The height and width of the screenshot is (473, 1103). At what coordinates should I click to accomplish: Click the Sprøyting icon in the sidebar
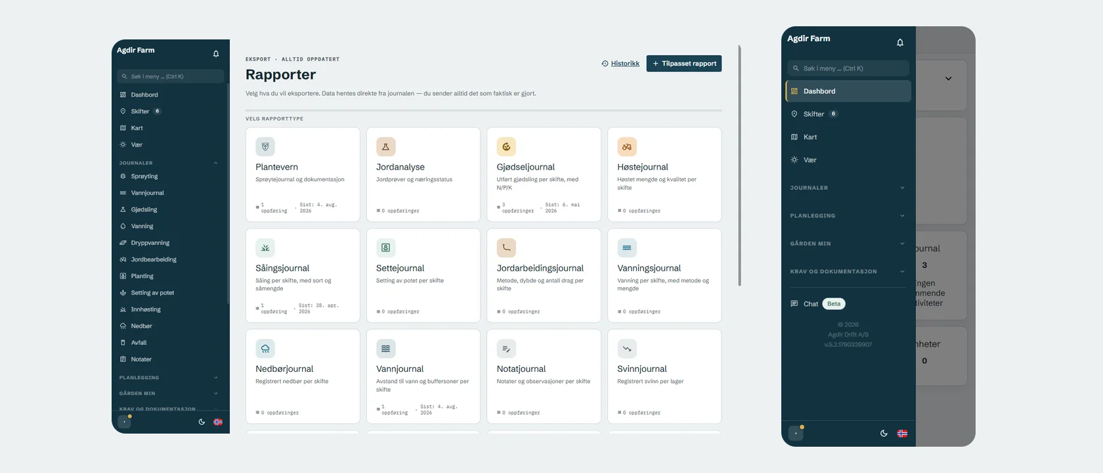[x=123, y=176]
